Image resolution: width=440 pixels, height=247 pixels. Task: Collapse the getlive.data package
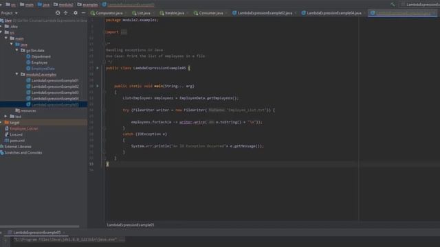[16, 50]
